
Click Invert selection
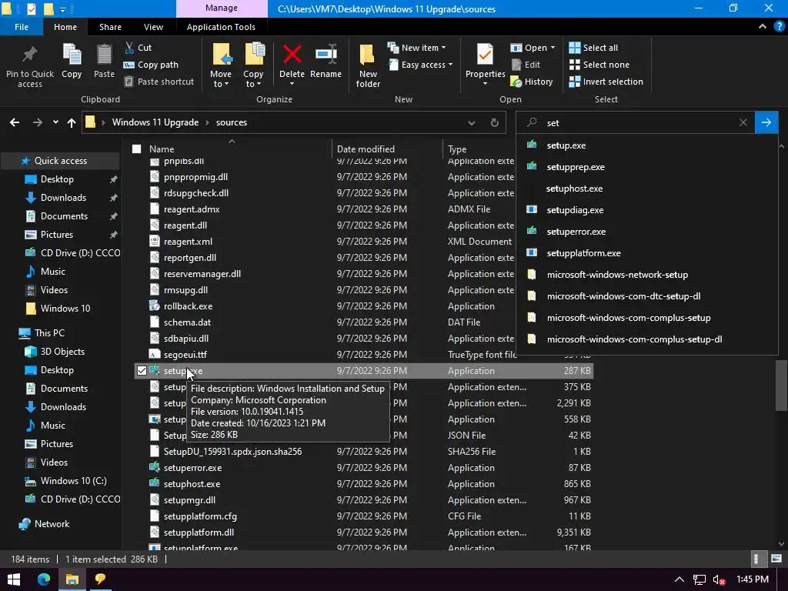point(606,82)
